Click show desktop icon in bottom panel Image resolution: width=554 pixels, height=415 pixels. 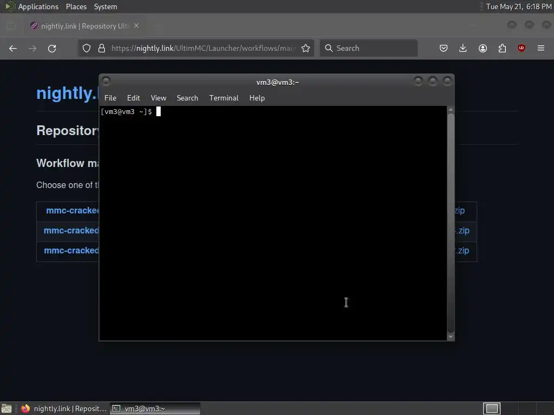[x=6, y=409]
